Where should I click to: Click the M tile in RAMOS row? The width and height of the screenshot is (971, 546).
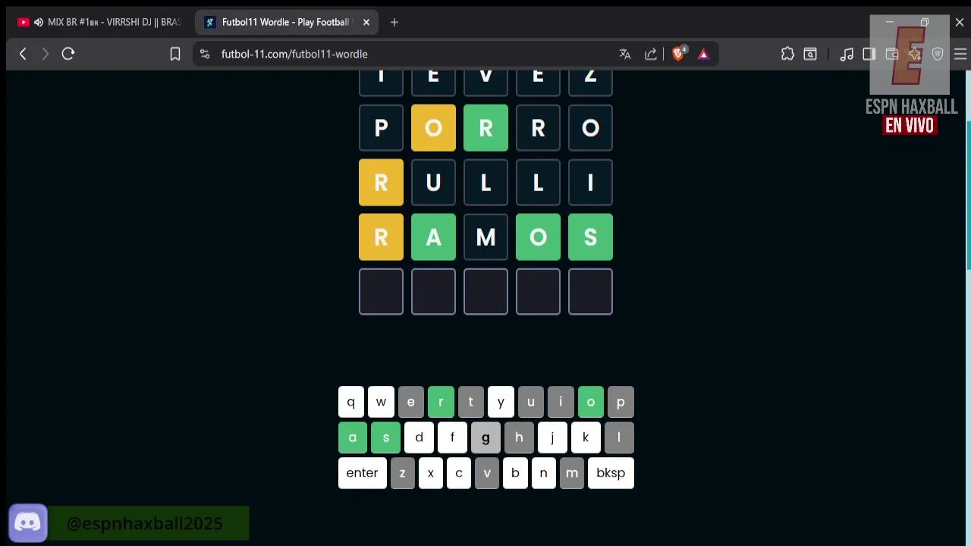click(485, 237)
